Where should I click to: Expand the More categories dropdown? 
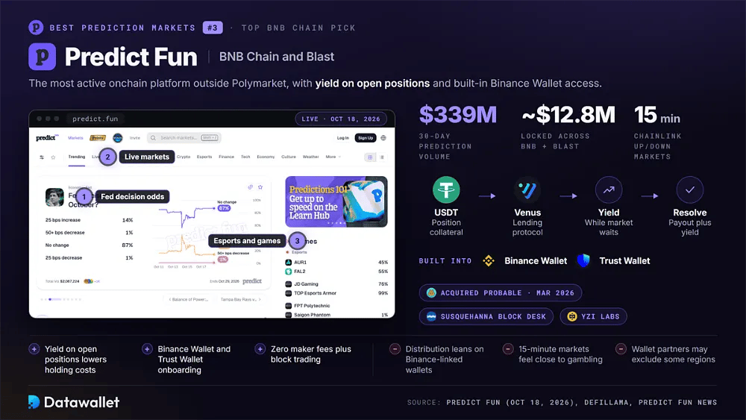pyautogui.click(x=333, y=157)
